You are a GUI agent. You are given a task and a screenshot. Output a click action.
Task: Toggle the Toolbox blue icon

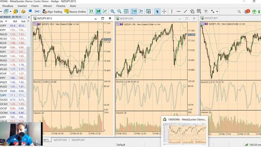click(30, 11)
